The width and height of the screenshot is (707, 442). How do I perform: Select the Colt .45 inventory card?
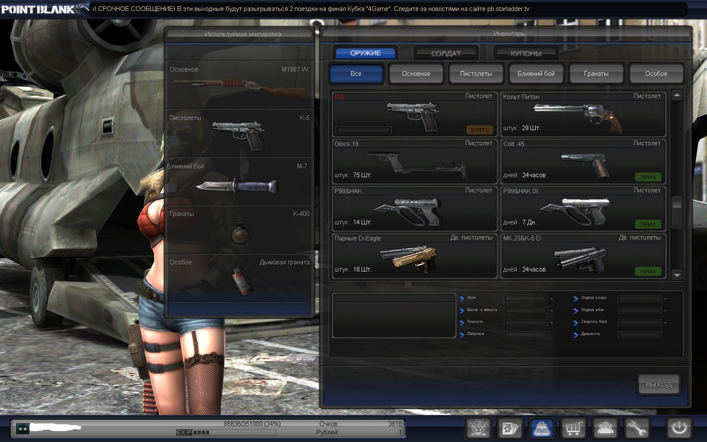coord(583,161)
